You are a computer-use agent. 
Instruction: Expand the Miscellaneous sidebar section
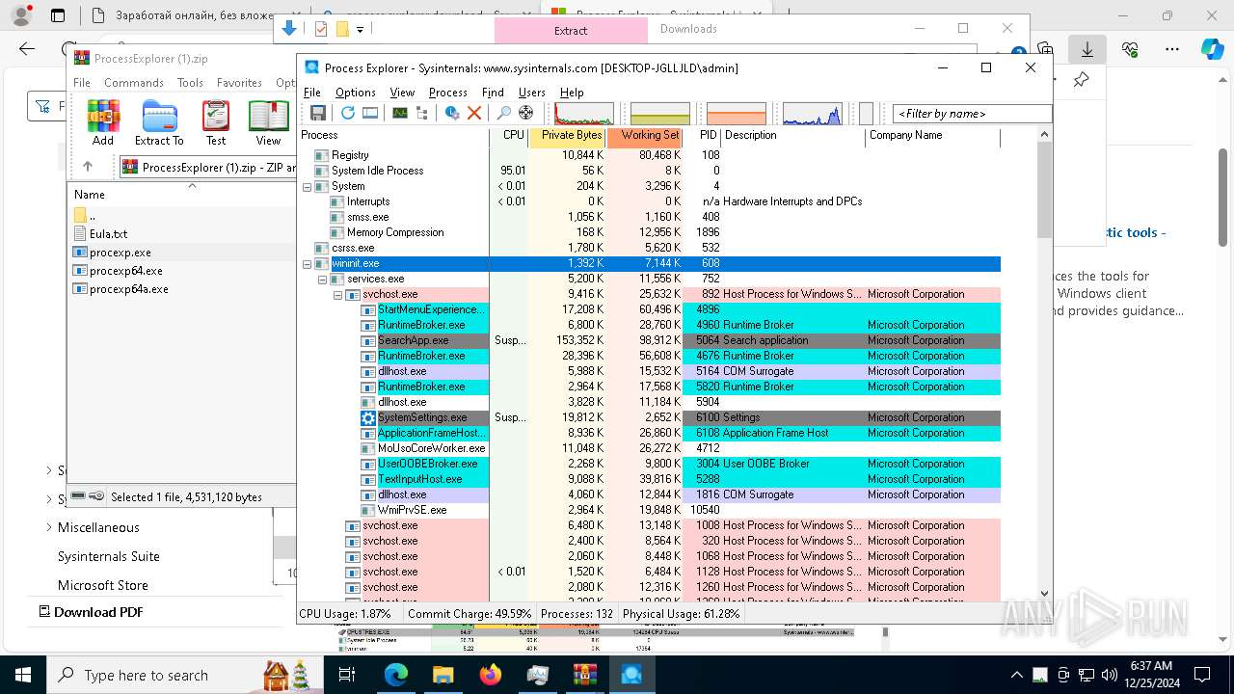[49, 527]
